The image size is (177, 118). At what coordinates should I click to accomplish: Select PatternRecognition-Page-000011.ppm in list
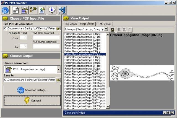[85, 100]
